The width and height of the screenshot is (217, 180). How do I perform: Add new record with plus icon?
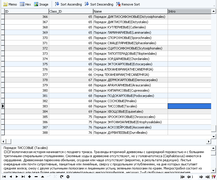tap(29, 177)
